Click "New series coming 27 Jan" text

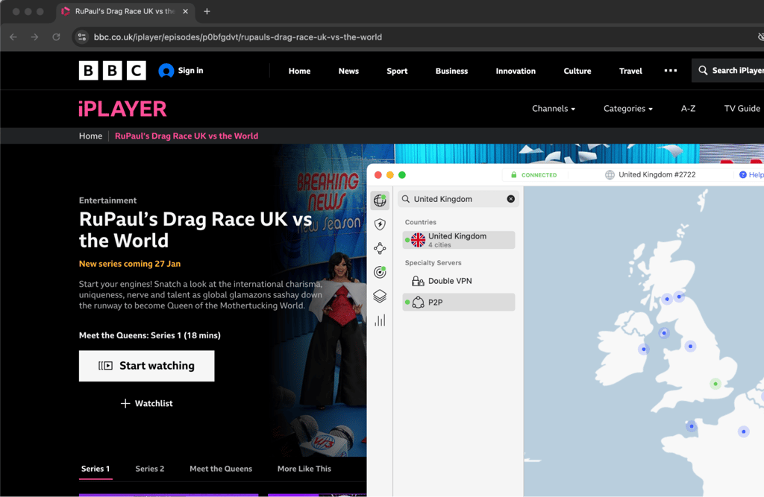[130, 264]
